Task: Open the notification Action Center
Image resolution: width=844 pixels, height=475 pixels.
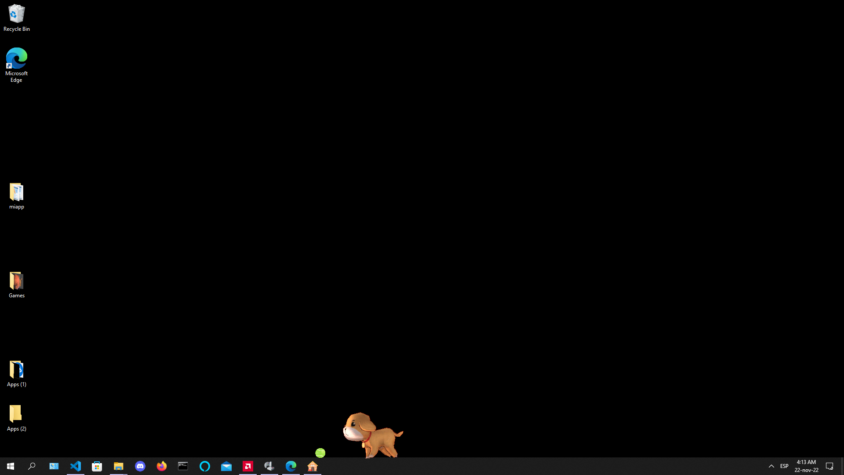Action: [x=829, y=466]
